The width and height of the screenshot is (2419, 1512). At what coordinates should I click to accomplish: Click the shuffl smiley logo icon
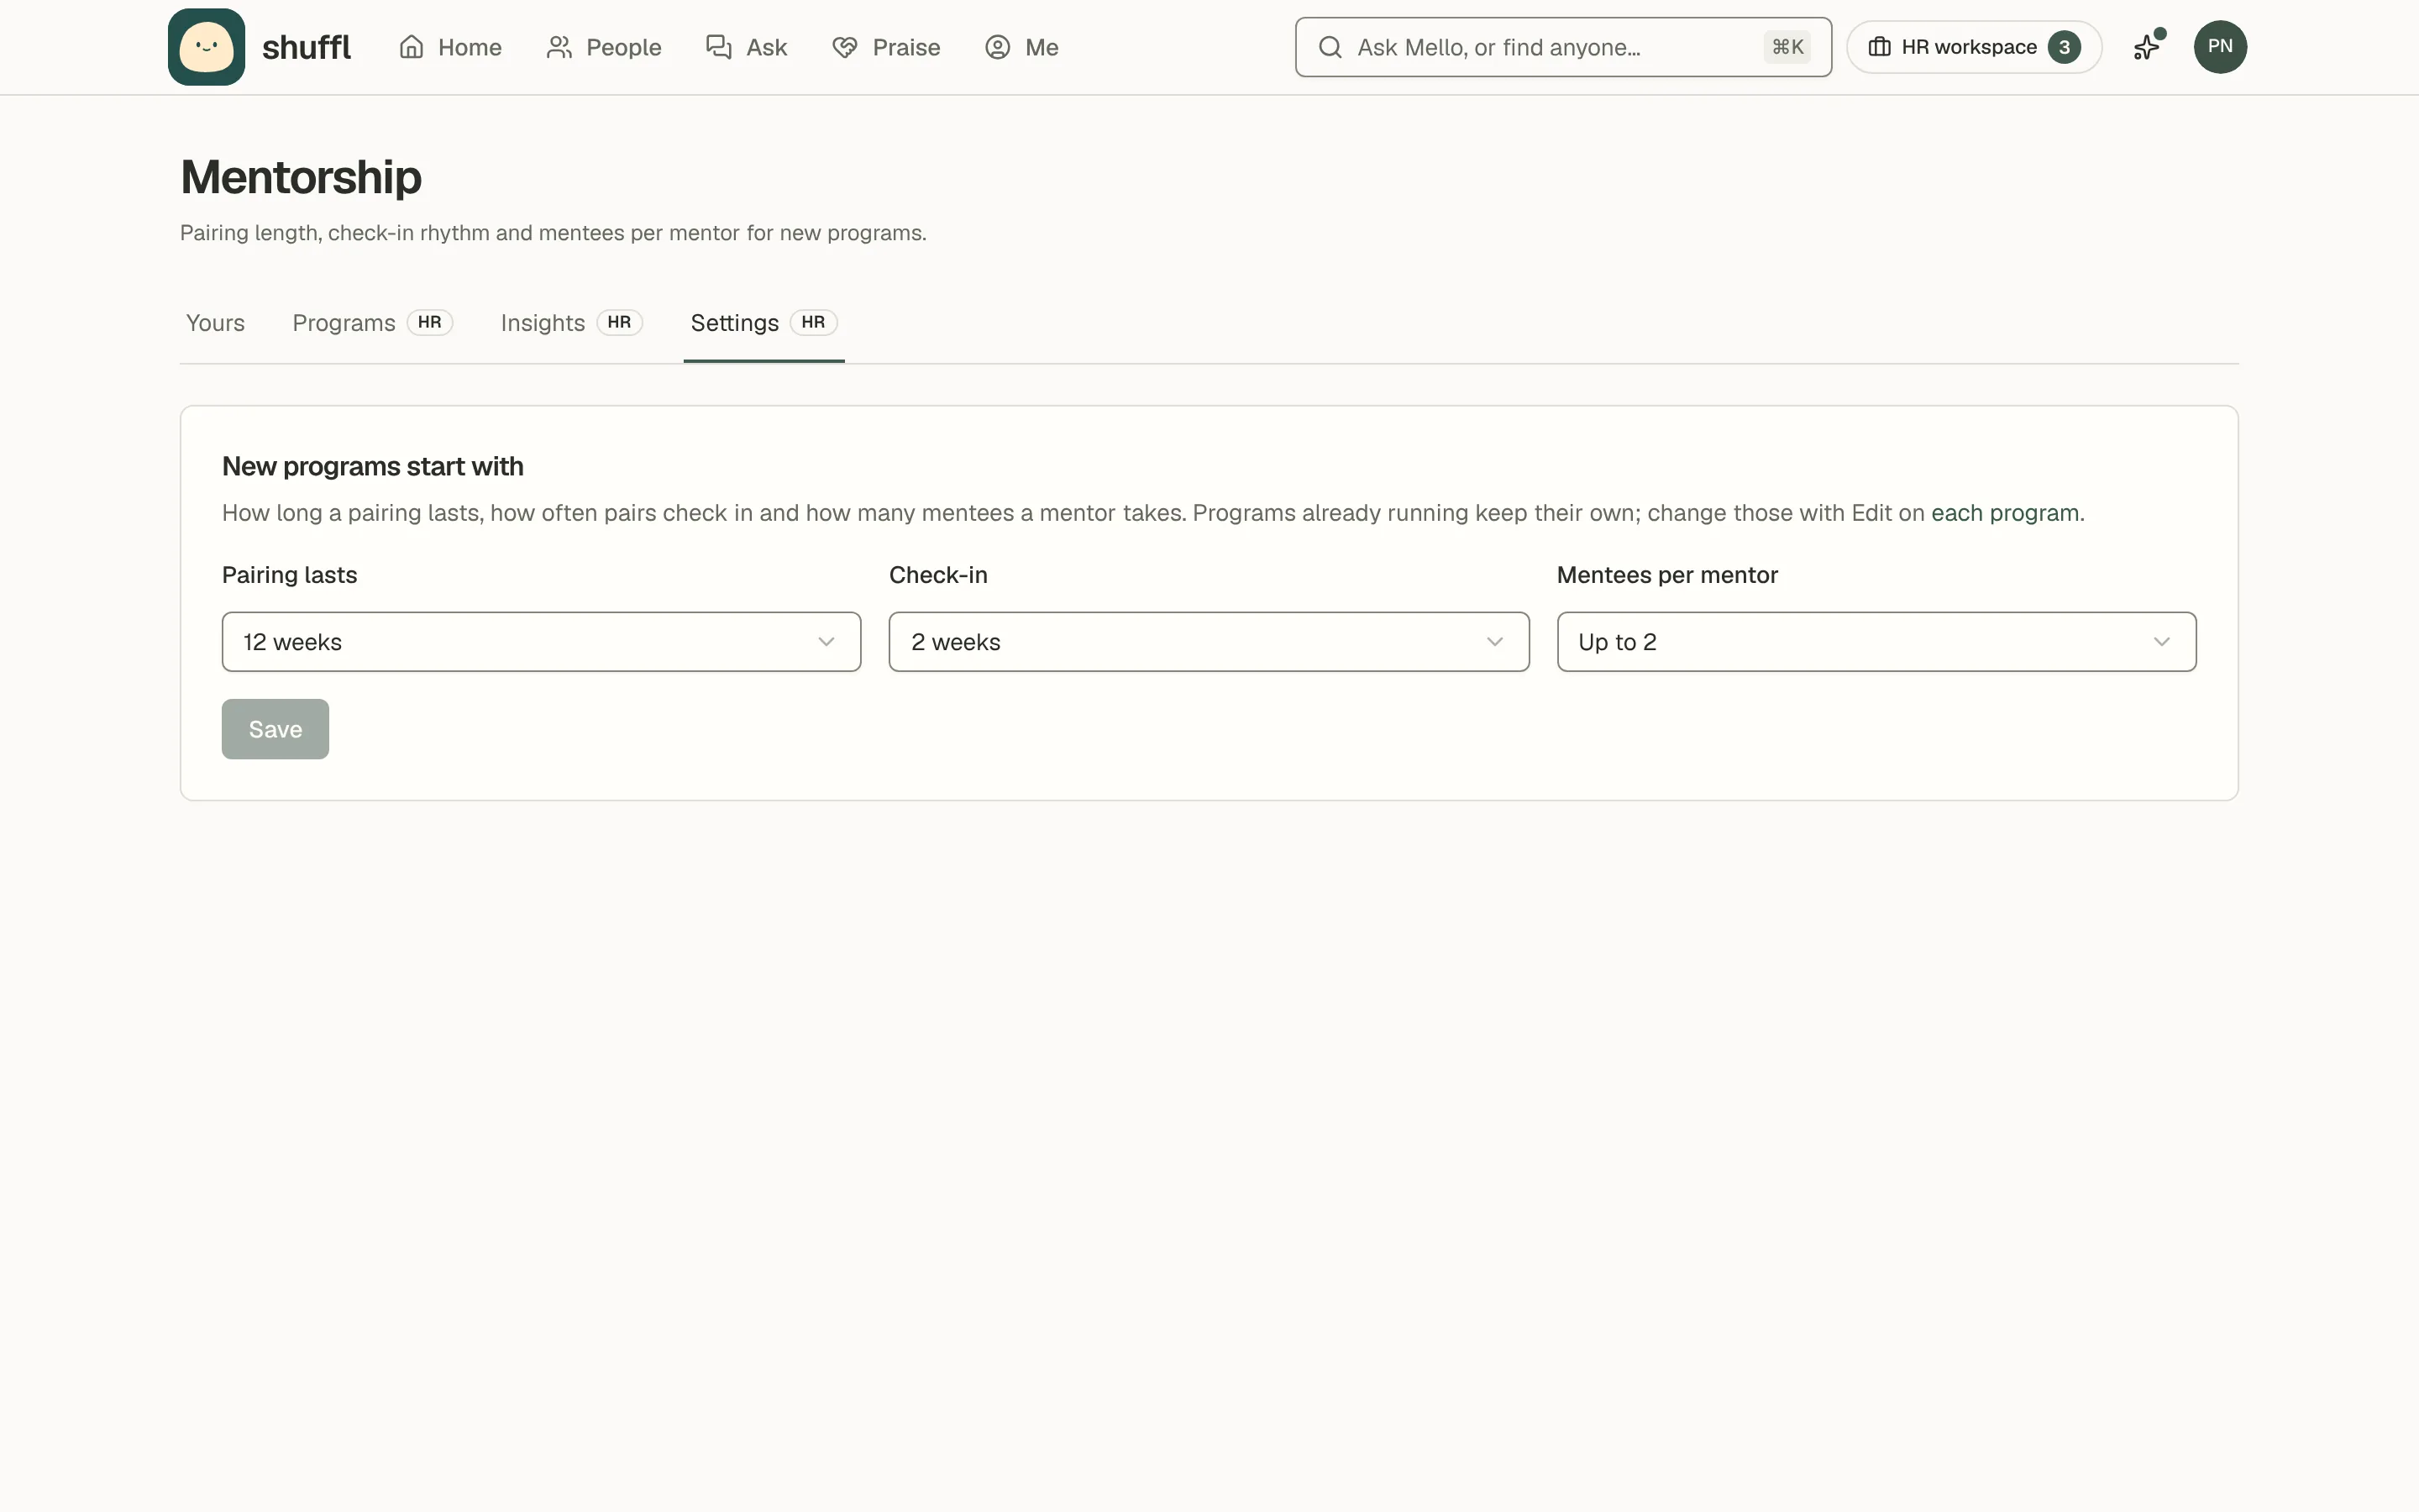[x=206, y=47]
